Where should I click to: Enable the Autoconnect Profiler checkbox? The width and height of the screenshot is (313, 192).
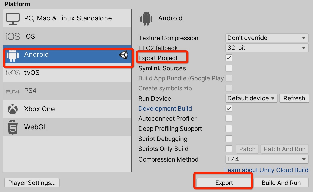229,118
